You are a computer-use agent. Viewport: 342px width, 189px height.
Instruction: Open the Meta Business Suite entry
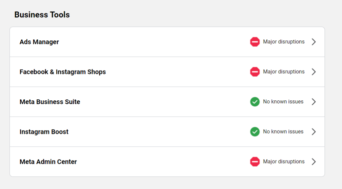[50, 102]
